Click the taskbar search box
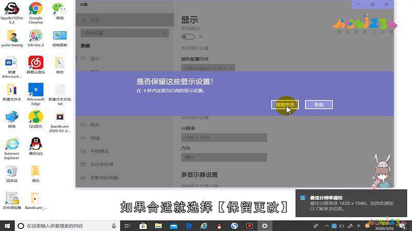 (x=67, y=226)
